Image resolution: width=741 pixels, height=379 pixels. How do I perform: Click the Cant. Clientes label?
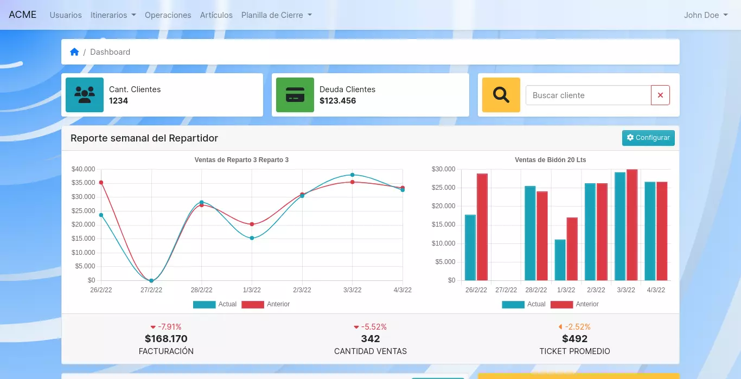(135, 89)
